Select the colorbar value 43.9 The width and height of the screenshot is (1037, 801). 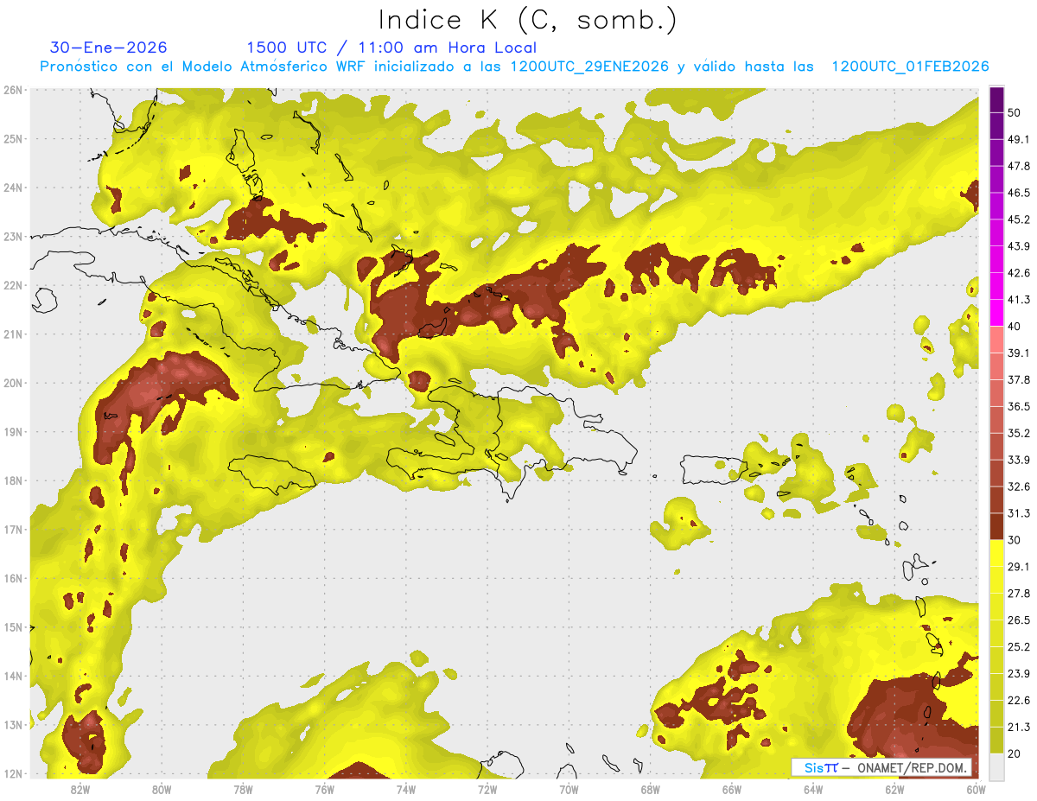[1019, 245]
